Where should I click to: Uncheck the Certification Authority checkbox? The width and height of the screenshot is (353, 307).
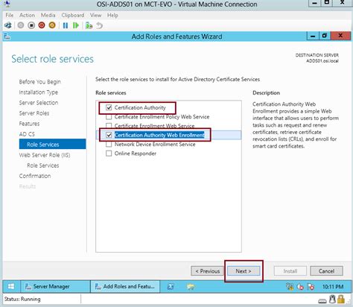pos(109,107)
